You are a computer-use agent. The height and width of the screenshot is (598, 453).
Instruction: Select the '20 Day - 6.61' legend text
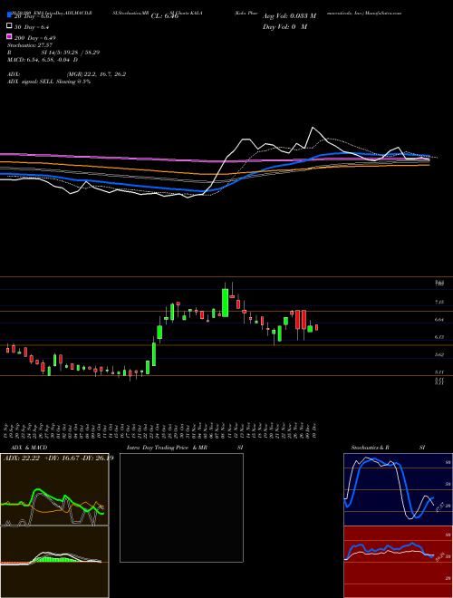pyautogui.click(x=34, y=17)
